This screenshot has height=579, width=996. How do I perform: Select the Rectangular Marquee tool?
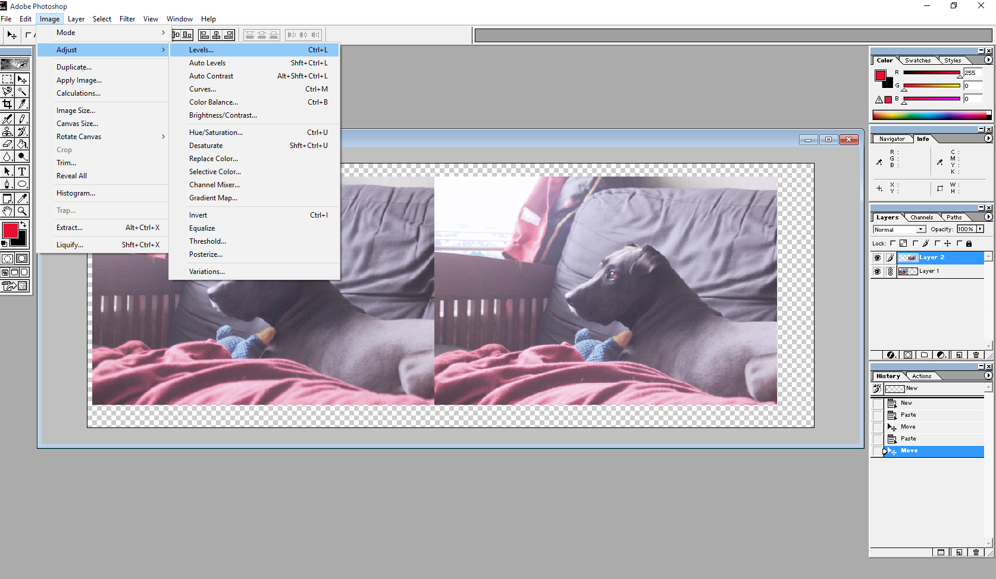tap(7, 79)
